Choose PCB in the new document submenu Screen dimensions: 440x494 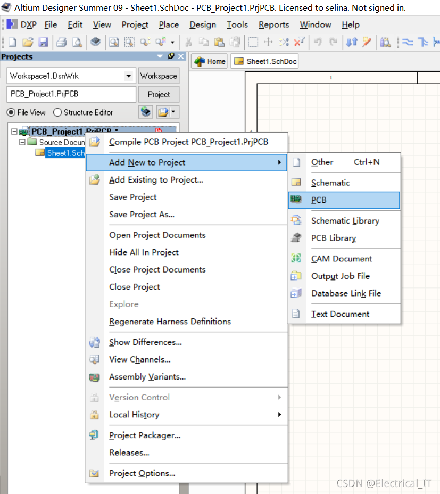tap(344, 200)
